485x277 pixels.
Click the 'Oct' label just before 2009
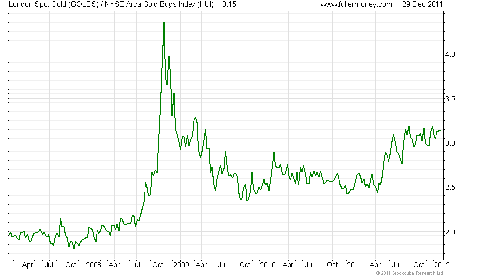(x=158, y=265)
